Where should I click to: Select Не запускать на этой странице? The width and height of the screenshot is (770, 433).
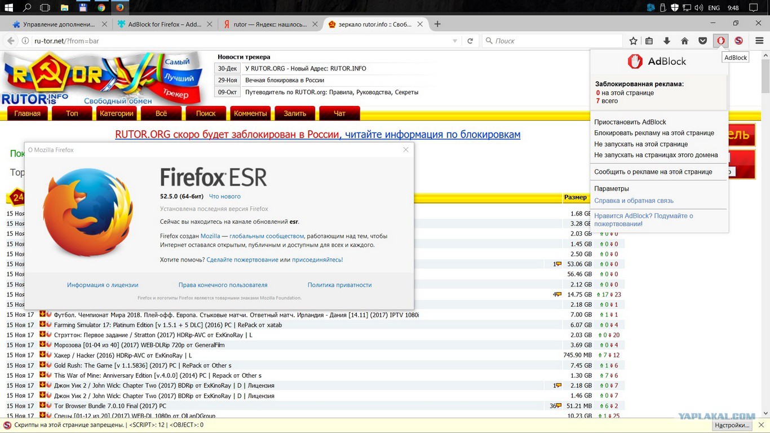[641, 144]
